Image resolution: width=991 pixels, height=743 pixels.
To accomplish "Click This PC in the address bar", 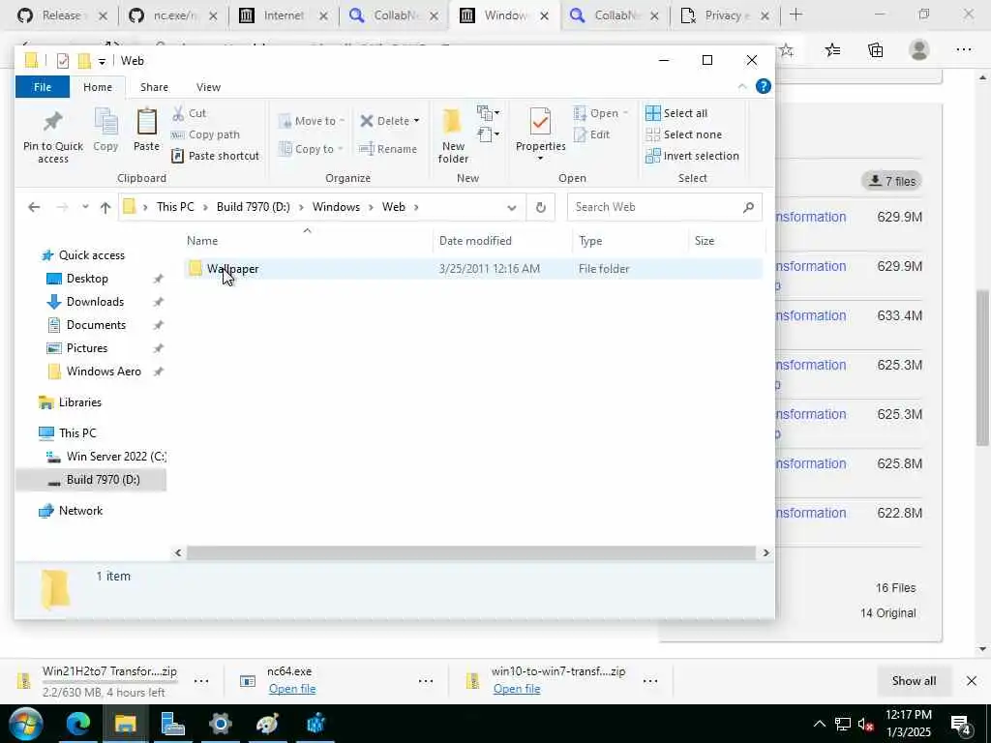I will pos(175,207).
